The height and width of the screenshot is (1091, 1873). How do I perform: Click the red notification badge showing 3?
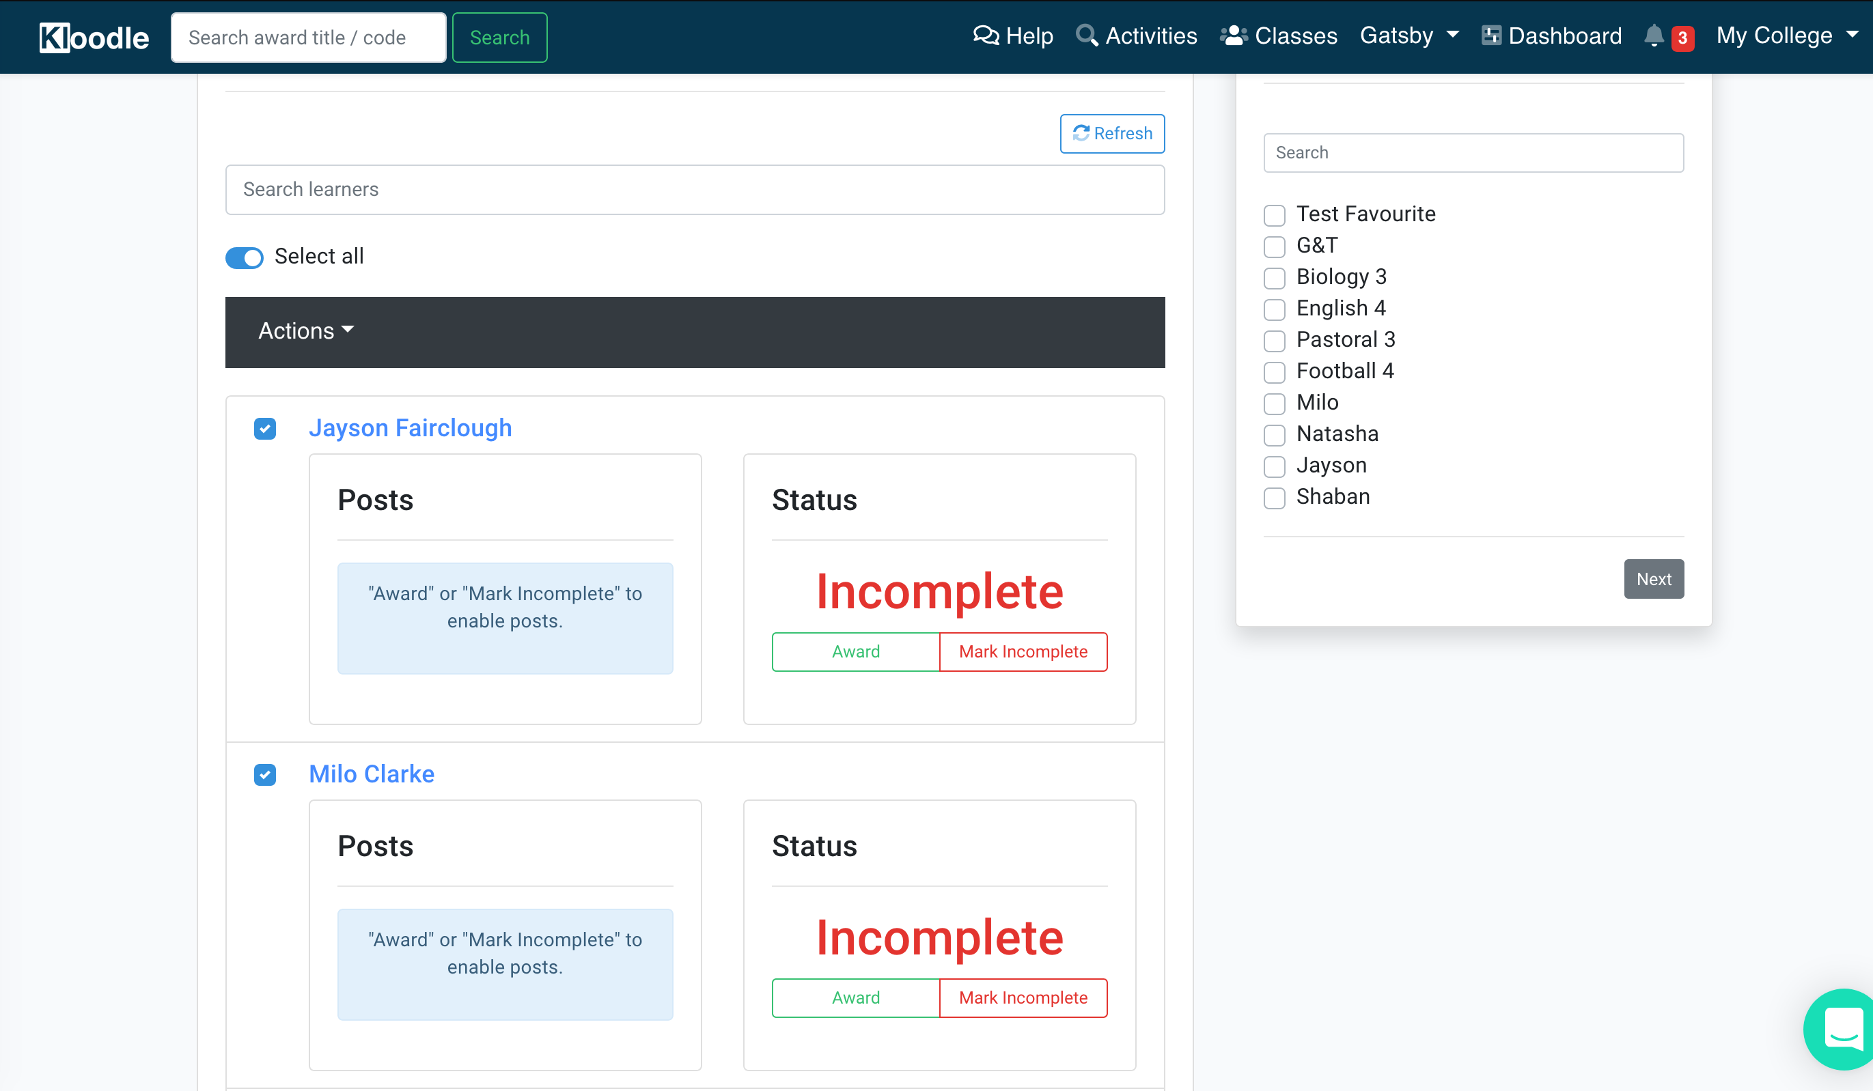tap(1682, 38)
